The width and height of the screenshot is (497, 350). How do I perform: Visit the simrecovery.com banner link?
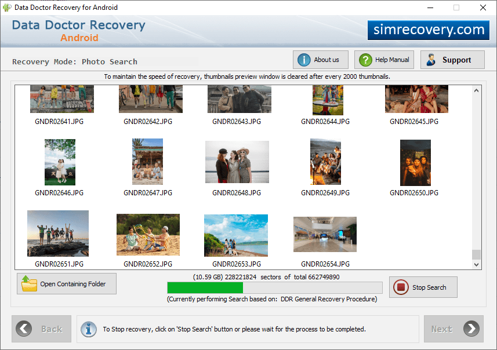click(429, 30)
